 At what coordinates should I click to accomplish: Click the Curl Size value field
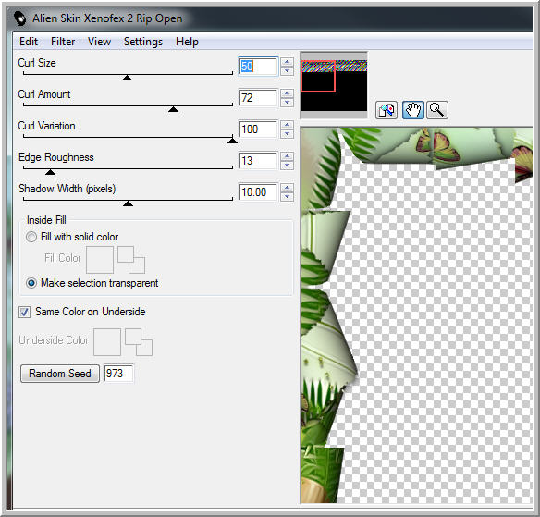[x=258, y=67]
